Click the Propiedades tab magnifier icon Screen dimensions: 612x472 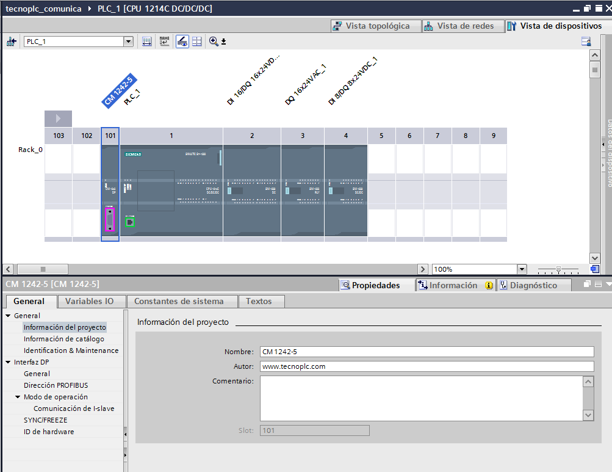pyautogui.click(x=346, y=285)
